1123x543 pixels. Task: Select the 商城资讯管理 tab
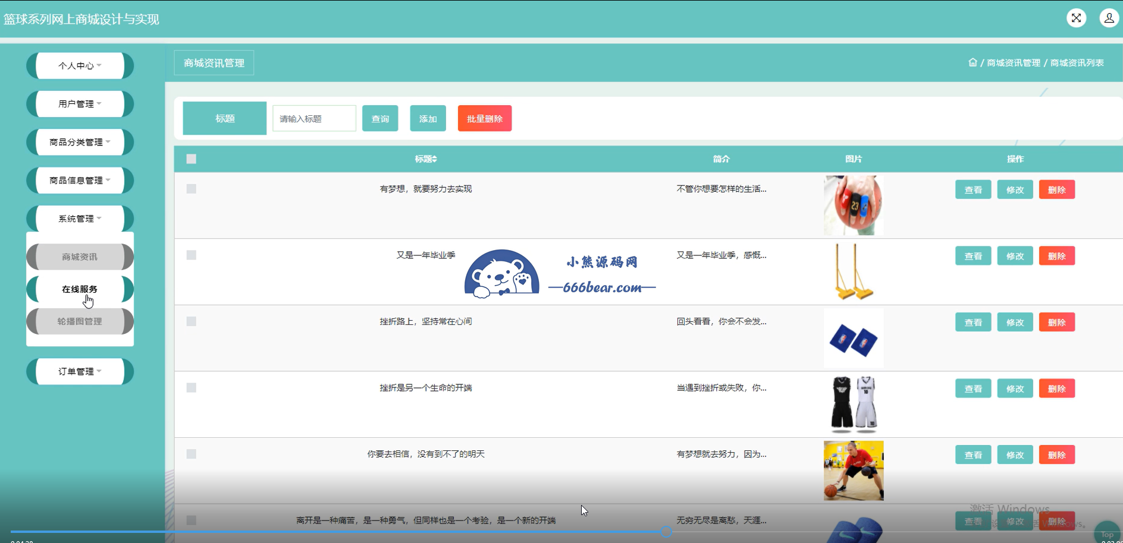(x=214, y=63)
